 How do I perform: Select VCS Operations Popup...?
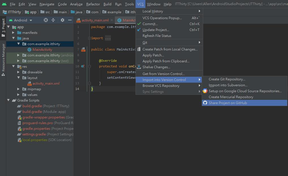169,18
